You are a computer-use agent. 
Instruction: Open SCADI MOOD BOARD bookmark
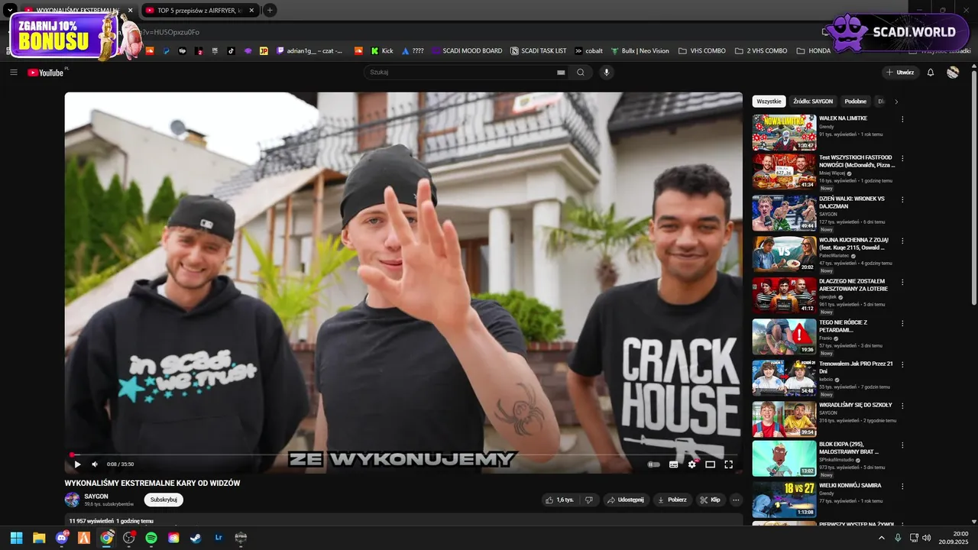tap(467, 51)
